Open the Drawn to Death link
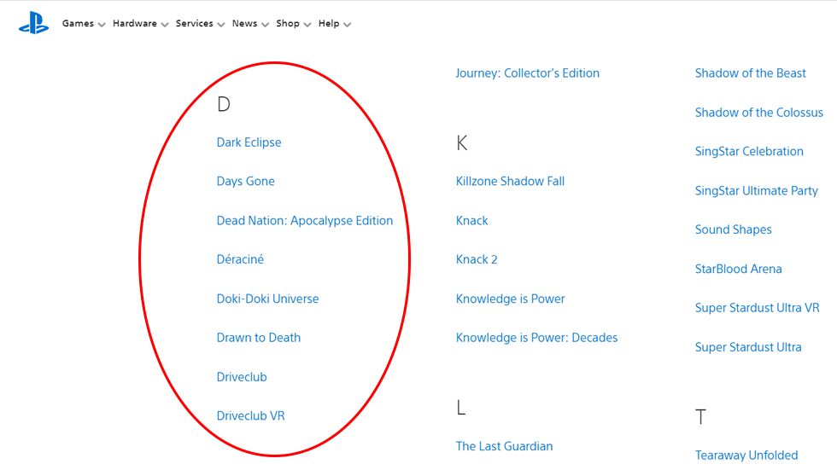Image resolution: width=837 pixels, height=470 pixels. coord(258,338)
